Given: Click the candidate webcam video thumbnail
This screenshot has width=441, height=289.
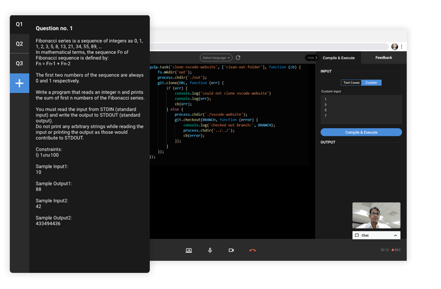Looking at the screenshot, I should (x=376, y=215).
